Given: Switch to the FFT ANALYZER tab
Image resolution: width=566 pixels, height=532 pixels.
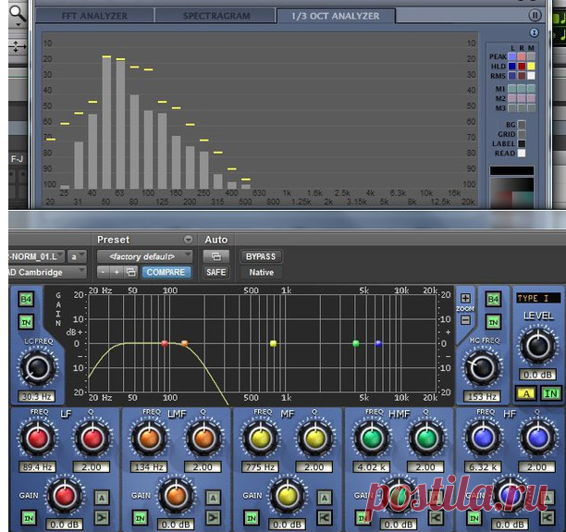Looking at the screenshot, I should (x=94, y=16).
